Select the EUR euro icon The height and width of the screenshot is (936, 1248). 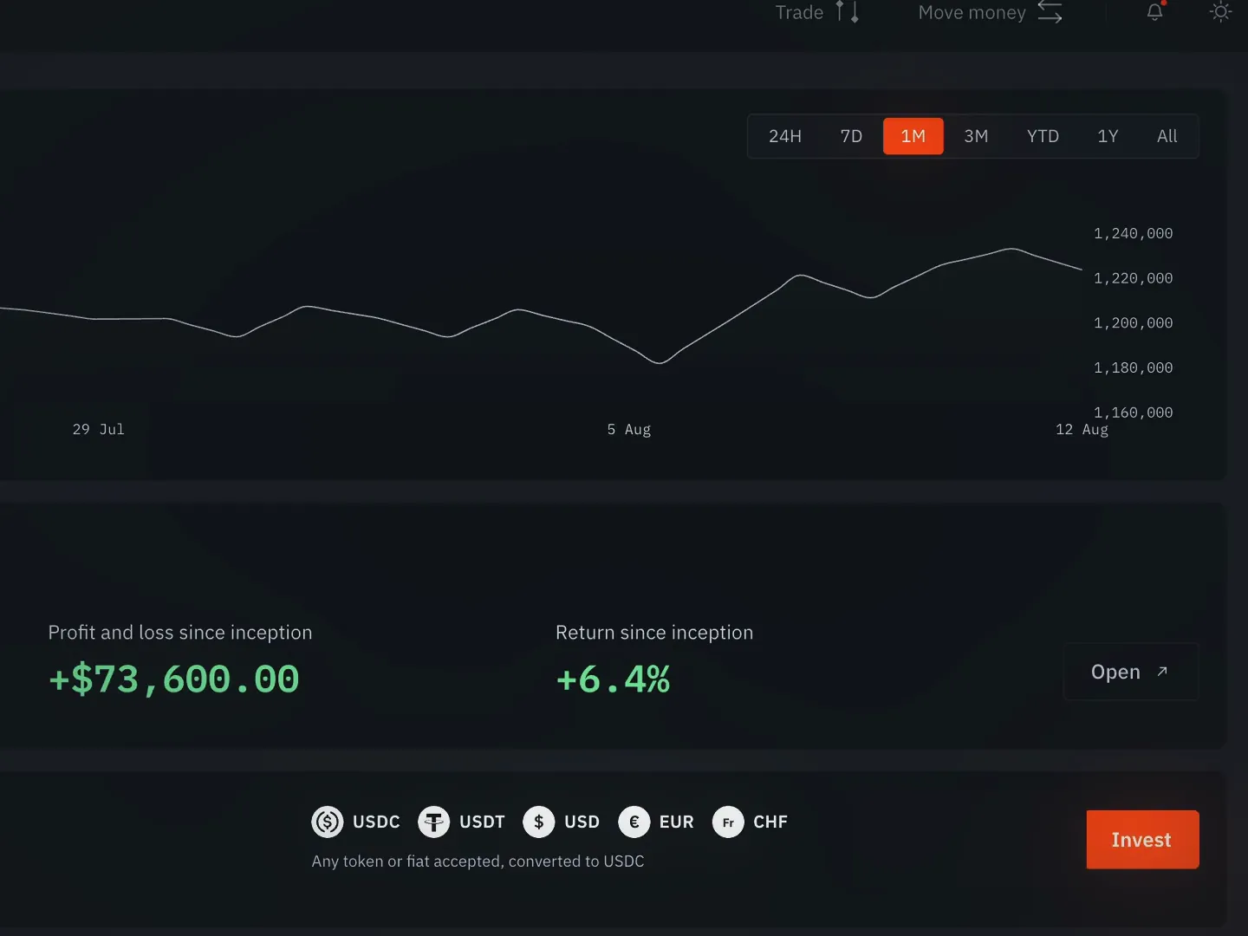[634, 822]
